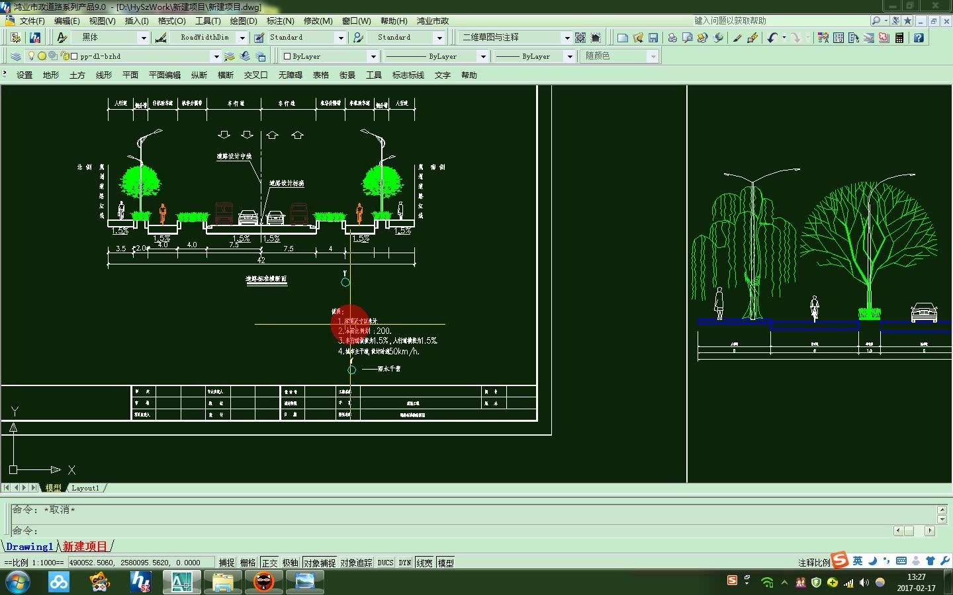Expand the pp-dl-bzhd layer dropdown

click(x=216, y=56)
